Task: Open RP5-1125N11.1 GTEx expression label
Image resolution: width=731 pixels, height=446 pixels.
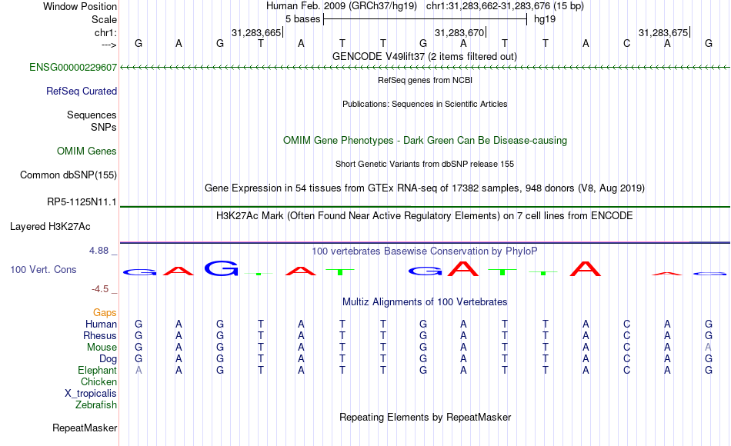Action: tap(82, 201)
